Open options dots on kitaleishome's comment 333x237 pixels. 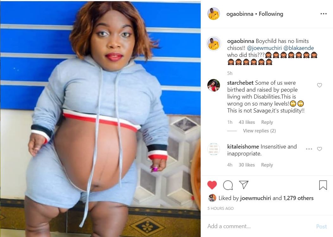(x=309, y=149)
